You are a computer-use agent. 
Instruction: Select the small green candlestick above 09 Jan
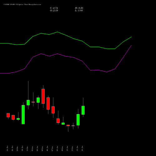[63, 124]
